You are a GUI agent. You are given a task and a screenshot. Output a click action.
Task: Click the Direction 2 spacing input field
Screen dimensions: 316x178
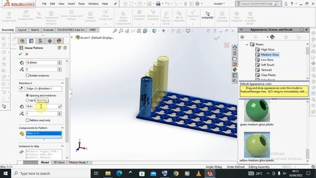[x=41, y=106]
